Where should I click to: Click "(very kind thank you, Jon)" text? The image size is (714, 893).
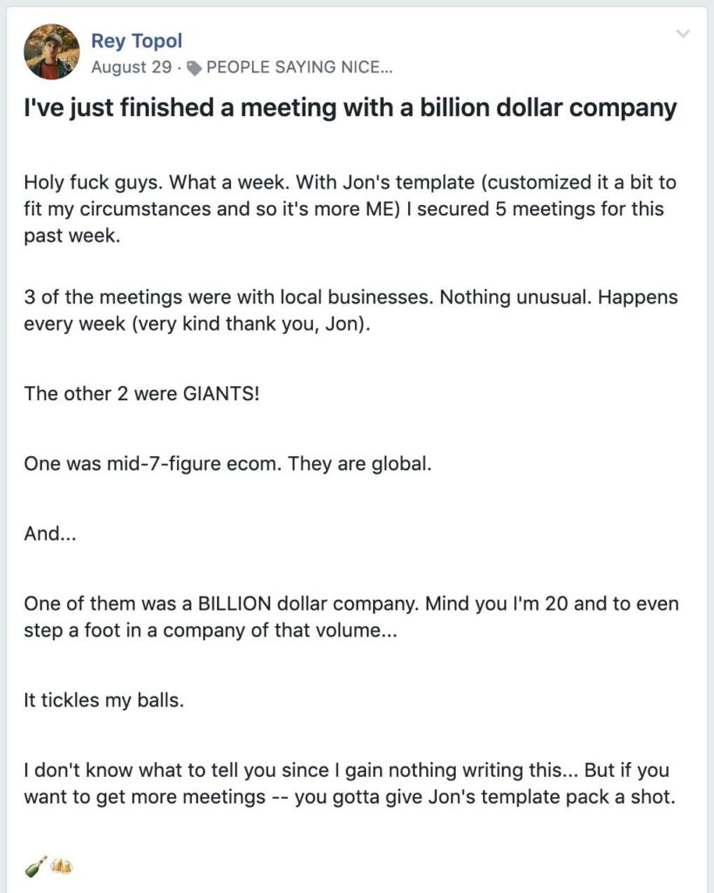[x=251, y=324]
